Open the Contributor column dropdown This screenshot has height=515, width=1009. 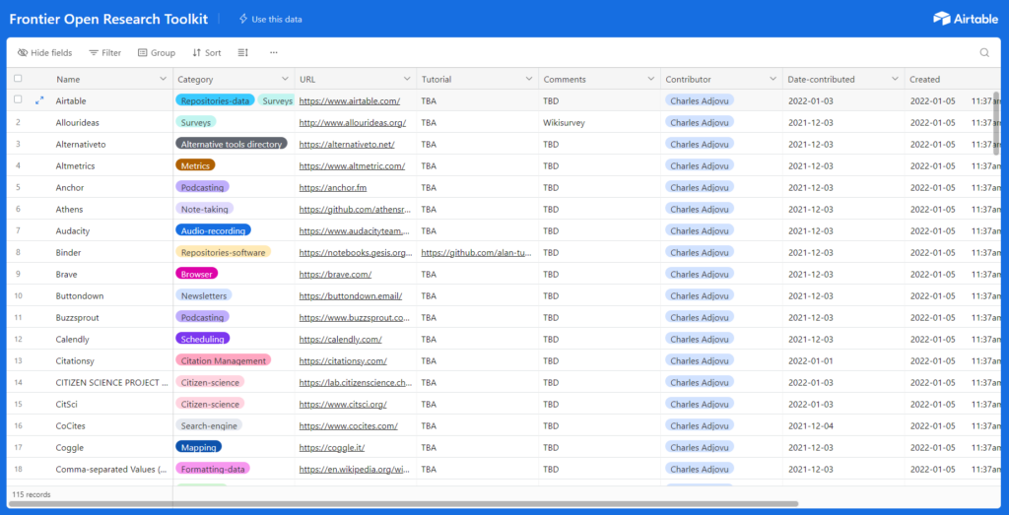click(x=773, y=79)
